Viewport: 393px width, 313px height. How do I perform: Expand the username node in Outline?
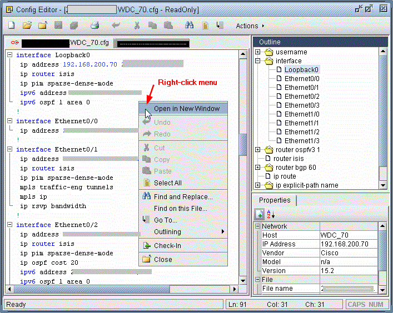tap(258, 52)
